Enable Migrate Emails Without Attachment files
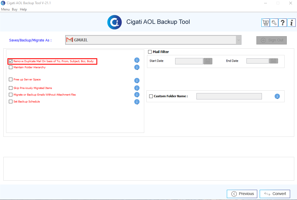The image size is (297, 200). [x=10, y=94]
